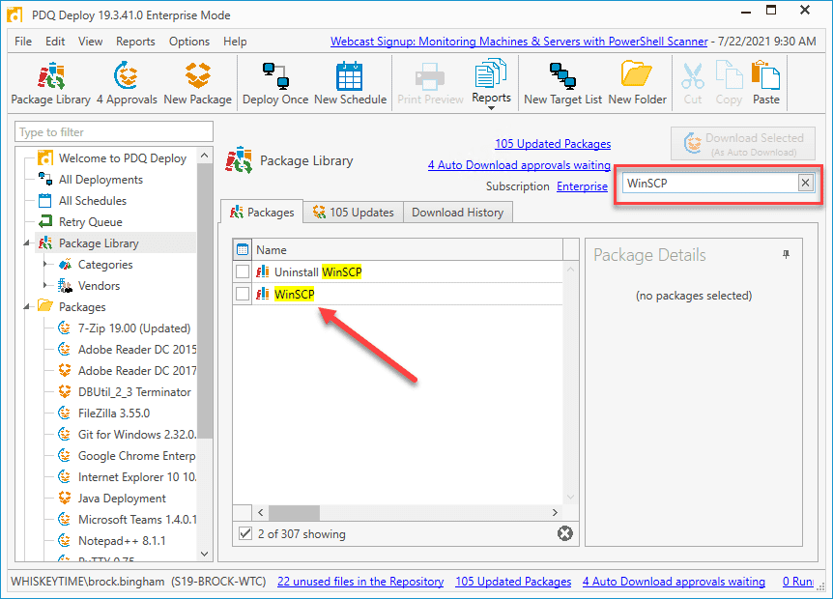Open the Reports dropdown arrow

[x=491, y=108]
